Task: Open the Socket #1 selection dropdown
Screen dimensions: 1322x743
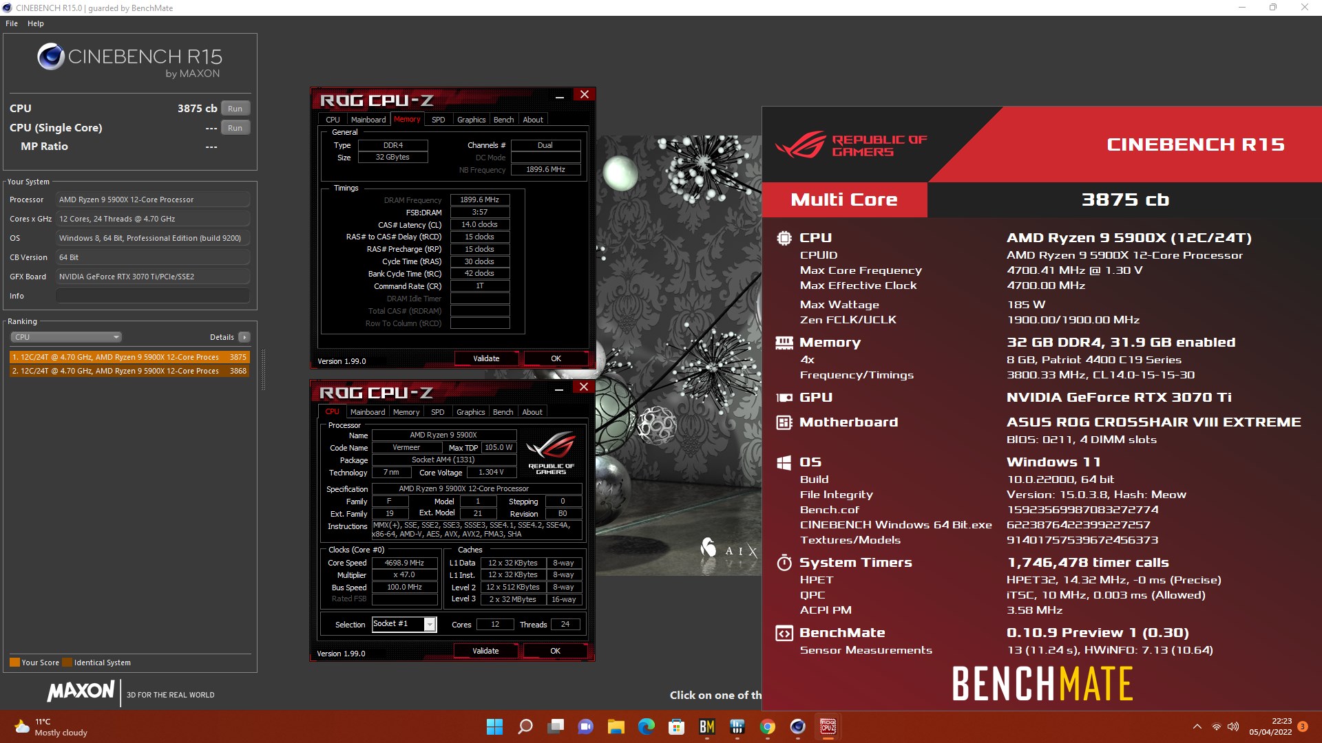Action: (x=404, y=624)
